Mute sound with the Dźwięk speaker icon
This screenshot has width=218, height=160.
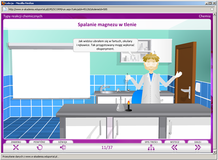[63, 147]
